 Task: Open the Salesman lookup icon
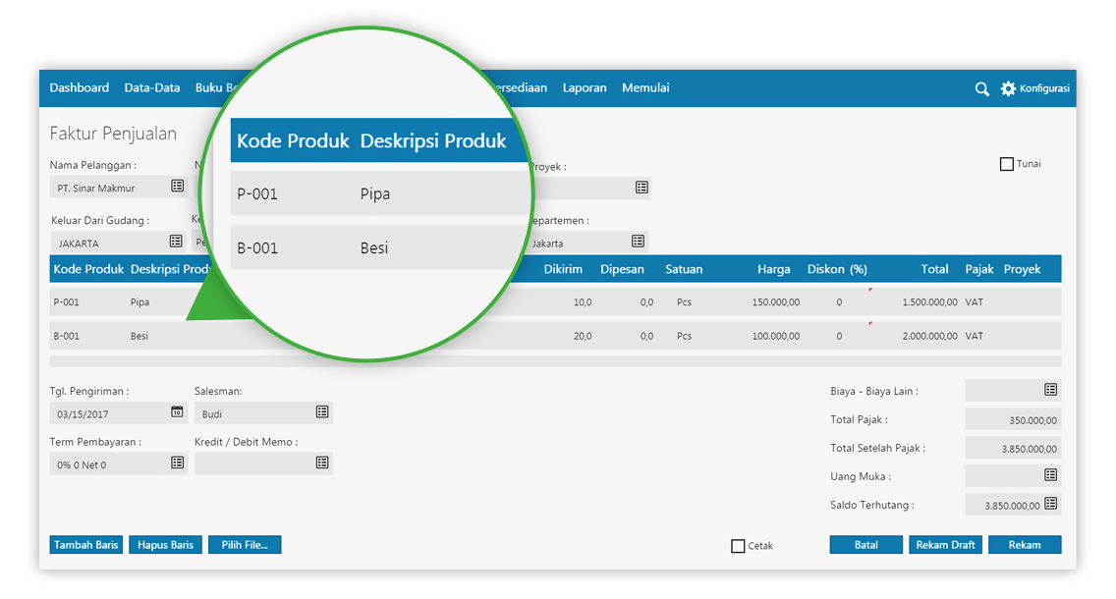point(322,412)
